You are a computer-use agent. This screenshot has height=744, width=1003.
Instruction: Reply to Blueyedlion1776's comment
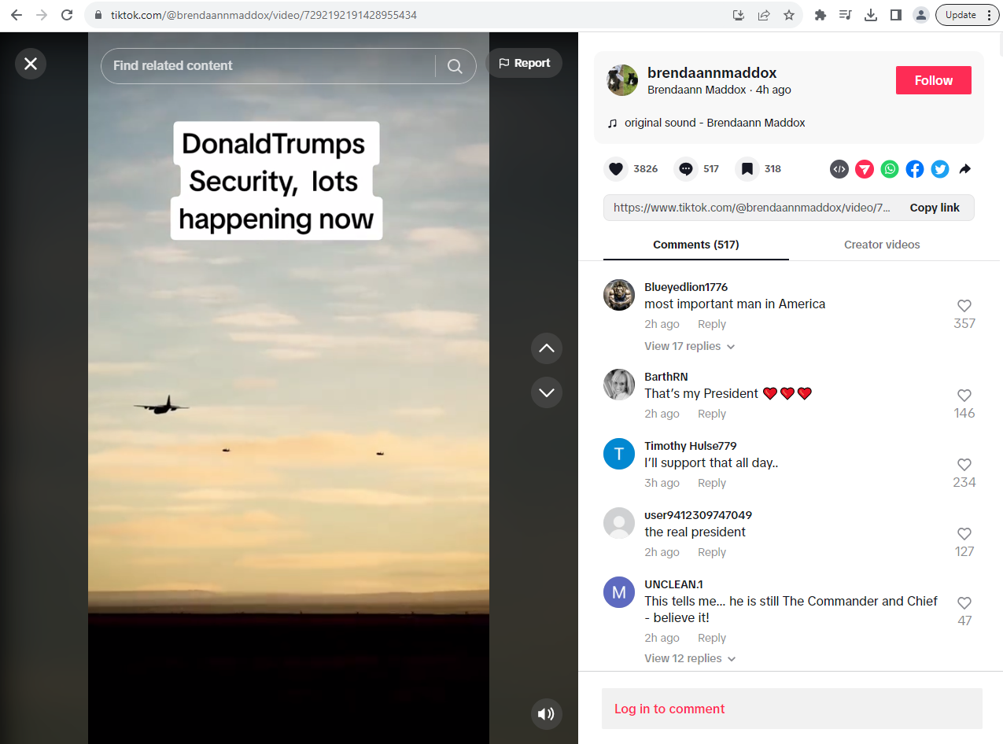[712, 324]
